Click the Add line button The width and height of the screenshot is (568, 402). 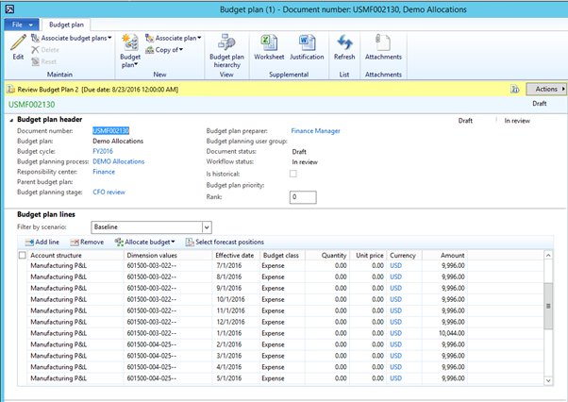point(42,243)
